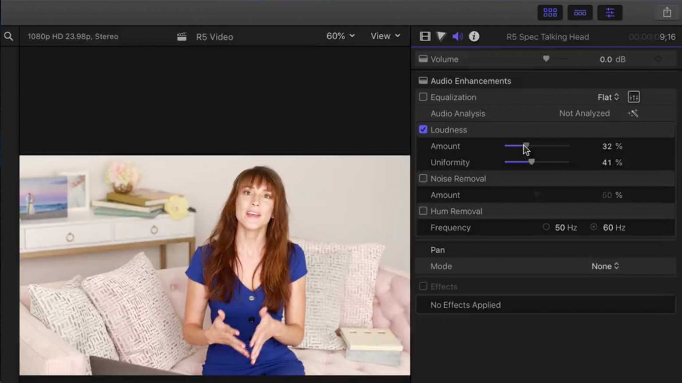Open the Pan Mode None dropdown
The image size is (682, 383).
pyautogui.click(x=605, y=266)
